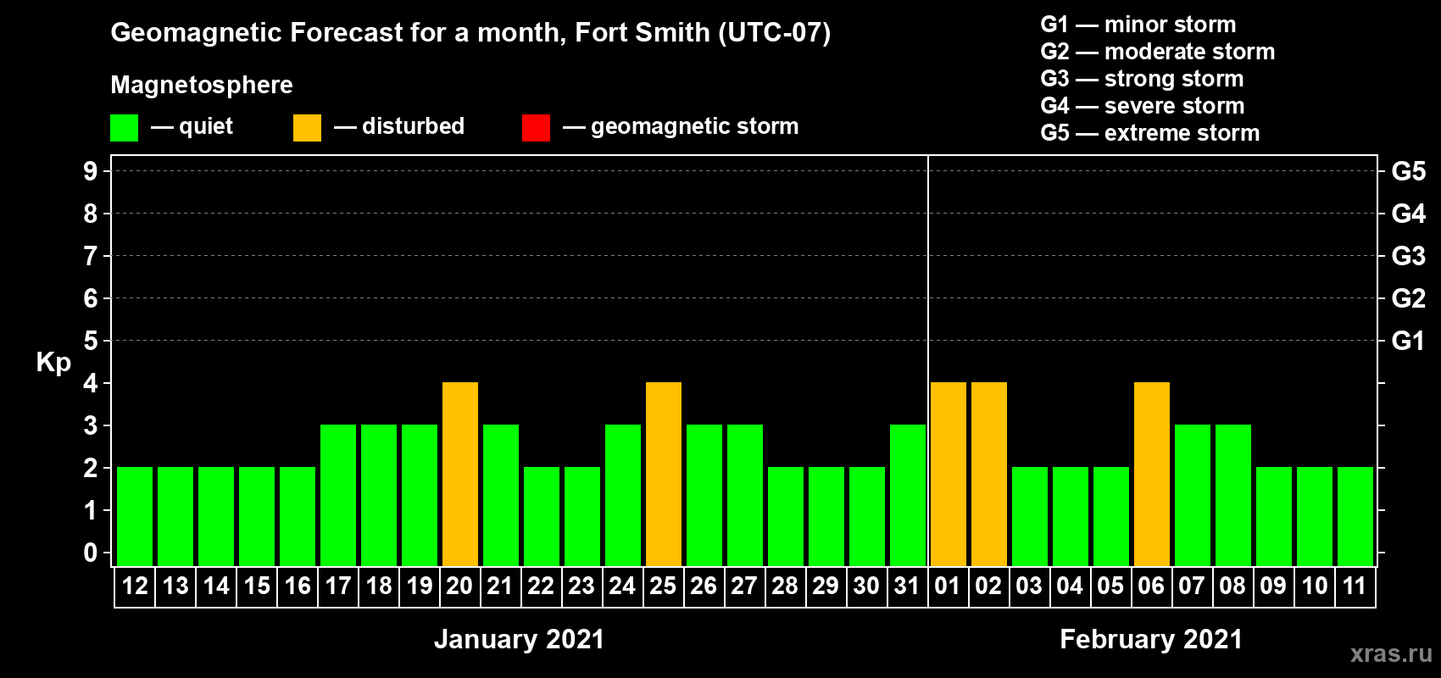The image size is (1441, 678).
Task: Click the red geomagnetic storm legend swatch
Action: click(536, 128)
